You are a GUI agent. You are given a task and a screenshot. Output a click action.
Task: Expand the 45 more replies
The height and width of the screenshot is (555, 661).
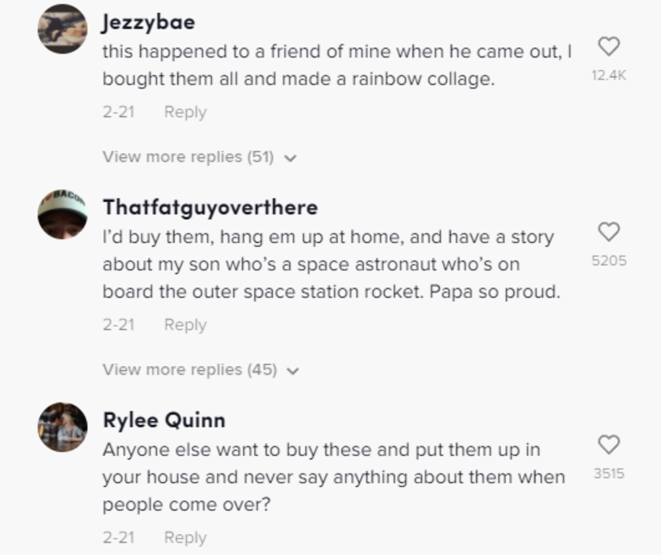(190, 370)
